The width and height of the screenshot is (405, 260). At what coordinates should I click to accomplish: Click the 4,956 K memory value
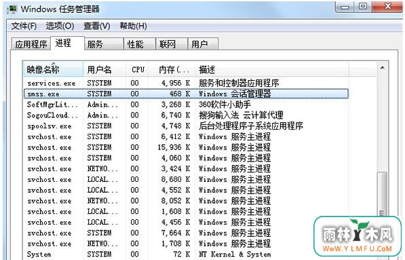click(x=176, y=83)
